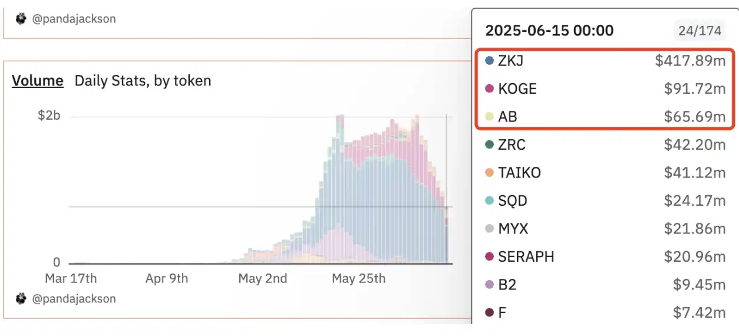Click the panda avatar icon below the chart
Screen dimensions: 739x336
pyautogui.click(x=21, y=299)
